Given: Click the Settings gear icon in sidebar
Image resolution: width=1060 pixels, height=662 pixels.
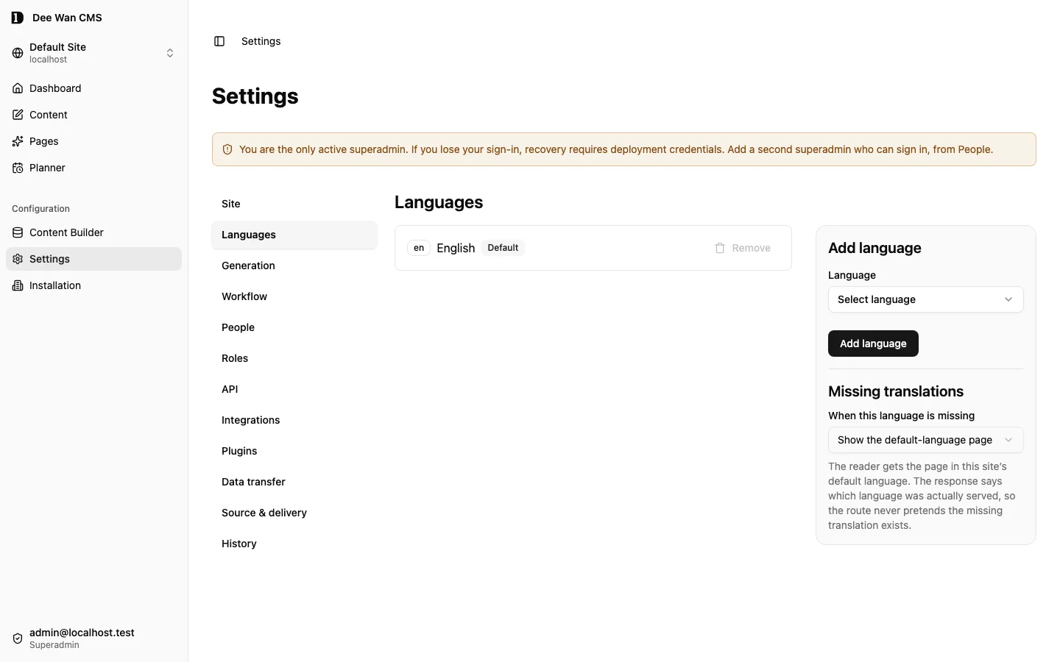Looking at the screenshot, I should [18, 259].
